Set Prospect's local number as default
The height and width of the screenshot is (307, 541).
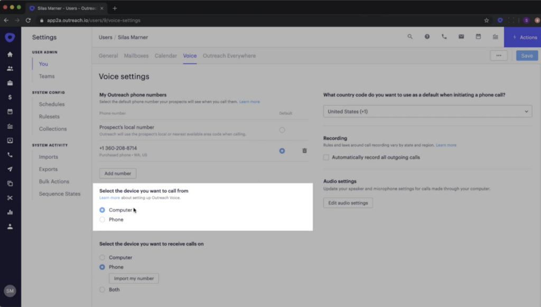pyautogui.click(x=282, y=130)
